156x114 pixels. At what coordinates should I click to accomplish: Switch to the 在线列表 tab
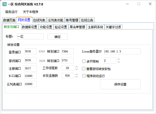point(39,20)
